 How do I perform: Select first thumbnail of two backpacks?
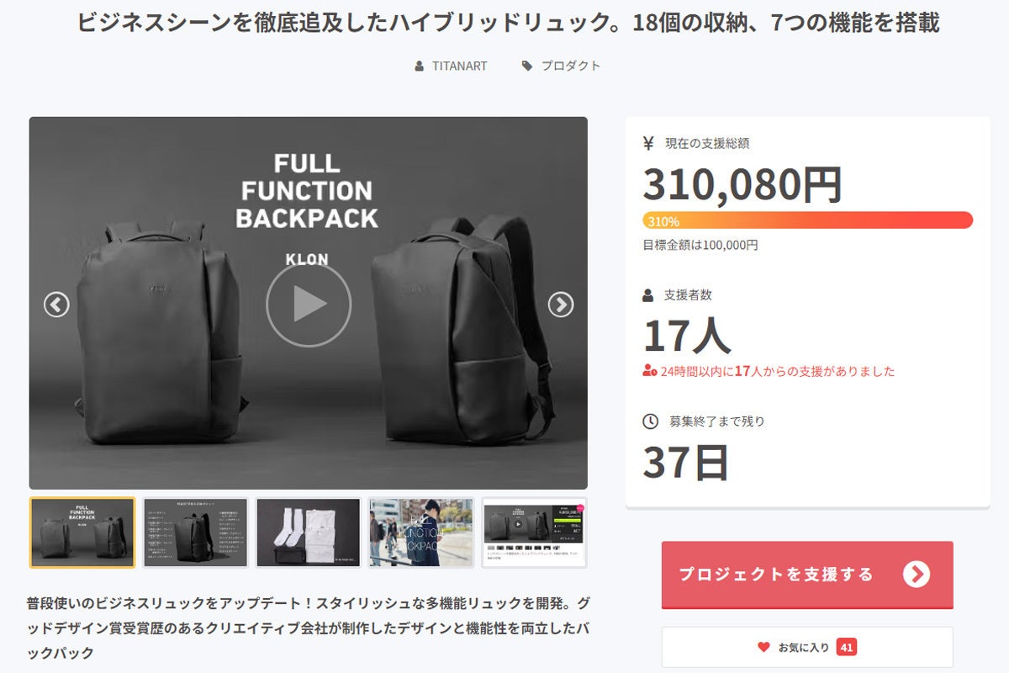pos(82,533)
